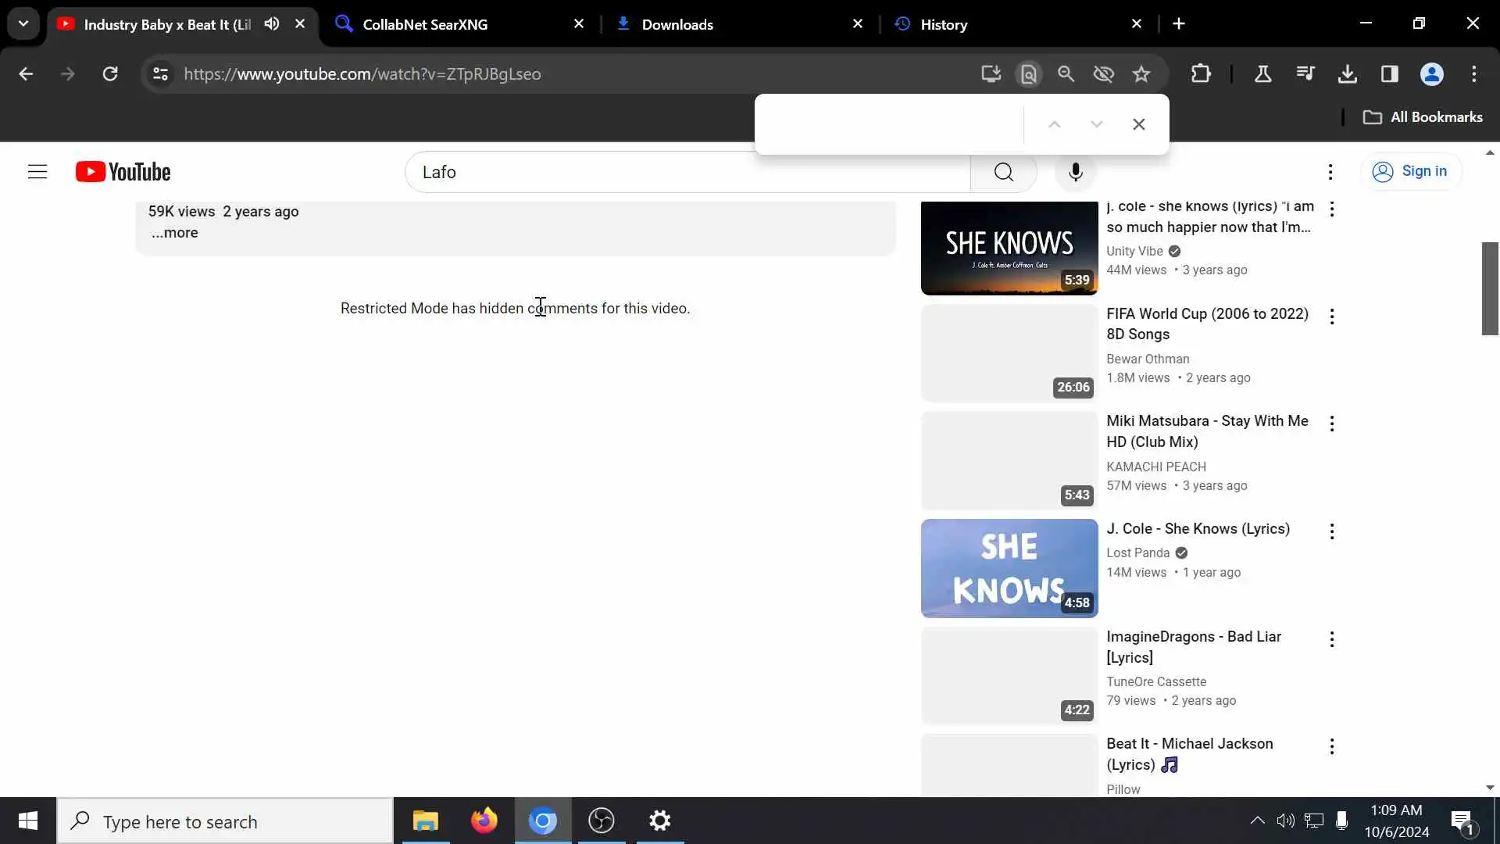Click the Sign in button
This screenshot has height=844, width=1500.
click(1410, 172)
